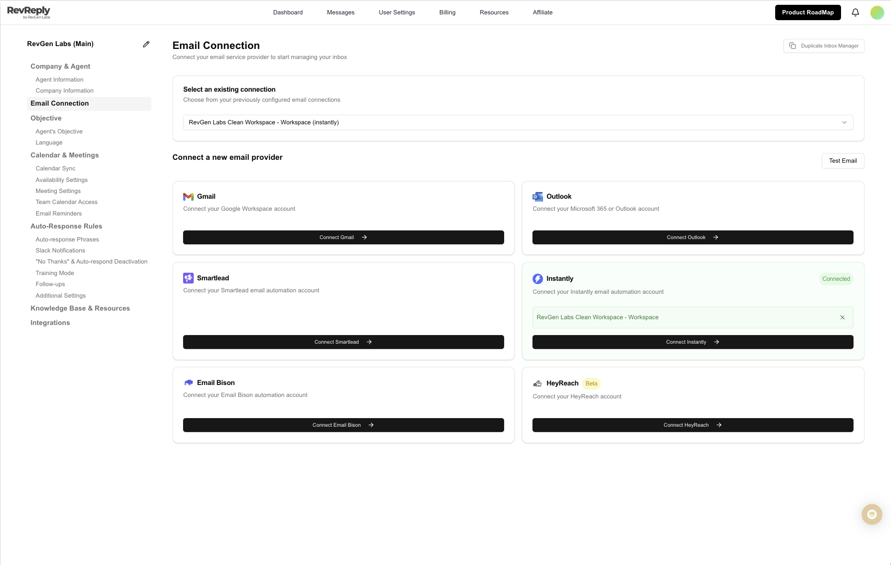Viewport: 891px width, 565px height.
Task: Click the Connected status badge on Instantly
Action: 836,279
